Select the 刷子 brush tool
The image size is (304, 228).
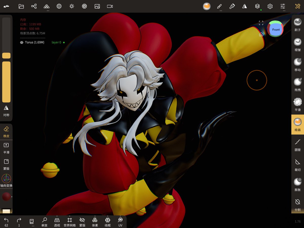point(298,25)
